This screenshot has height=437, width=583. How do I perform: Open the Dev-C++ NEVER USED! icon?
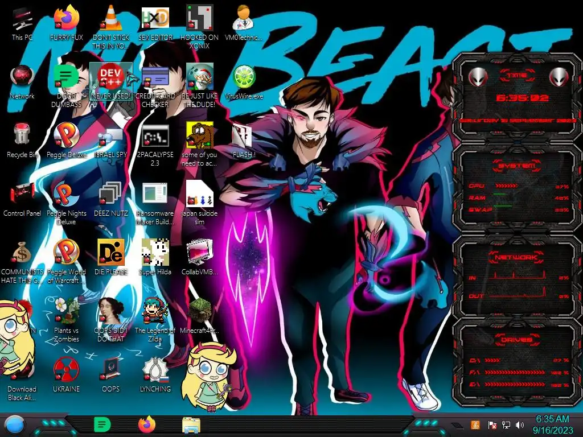[111, 82]
